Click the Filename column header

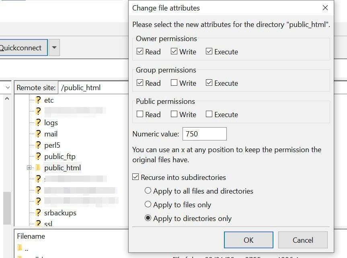pyautogui.click(x=30, y=236)
